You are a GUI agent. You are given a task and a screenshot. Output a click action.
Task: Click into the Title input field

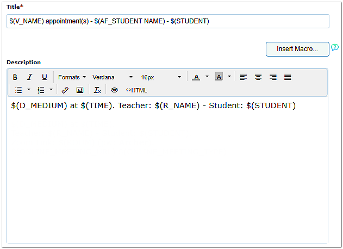[168, 21]
